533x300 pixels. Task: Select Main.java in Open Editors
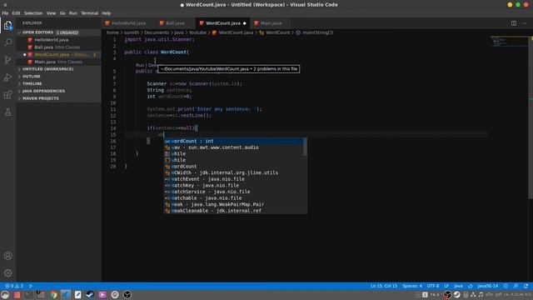tap(58, 62)
